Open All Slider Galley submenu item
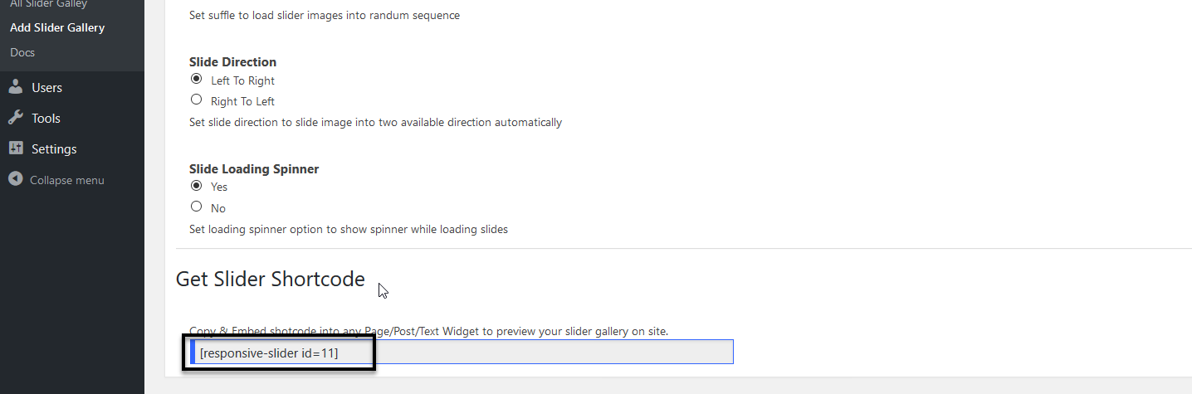This screenshot has width=1192, height=394. 48,4
